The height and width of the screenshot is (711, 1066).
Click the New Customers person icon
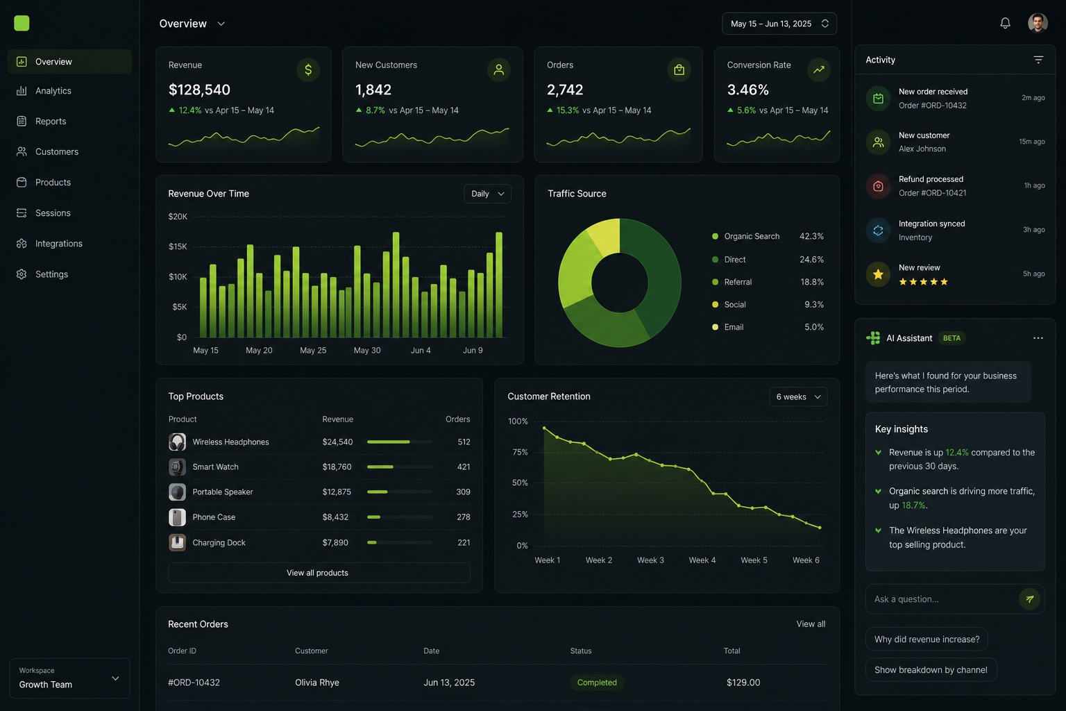coord(499,70)
